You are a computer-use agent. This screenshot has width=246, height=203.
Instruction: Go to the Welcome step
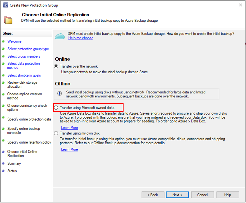pyautogui.click(x=15, y=41)
